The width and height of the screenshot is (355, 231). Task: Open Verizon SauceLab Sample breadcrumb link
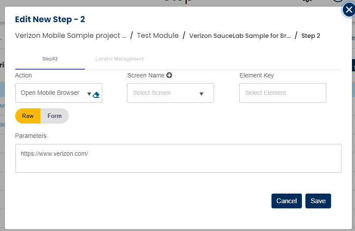pos(240,36)
